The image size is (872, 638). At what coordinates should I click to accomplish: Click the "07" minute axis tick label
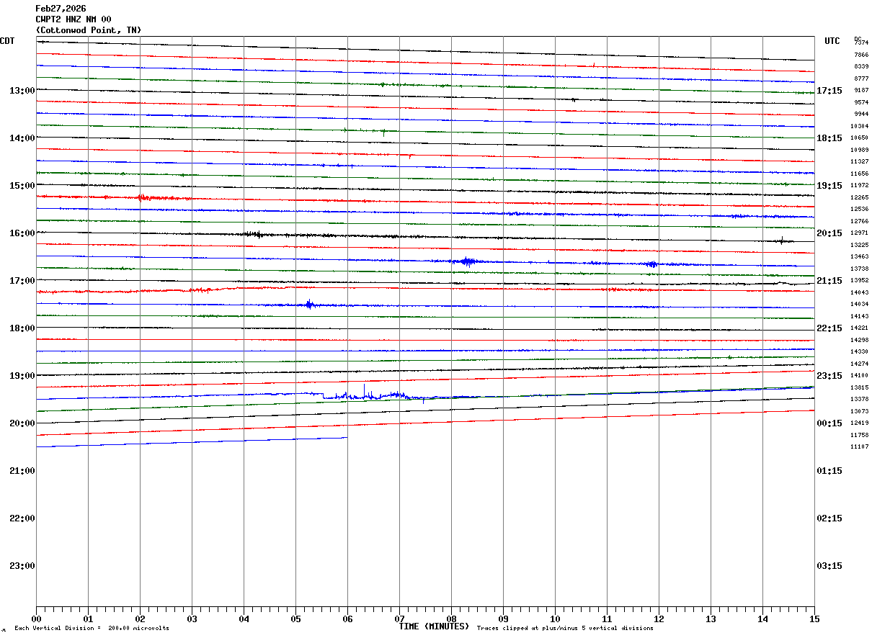tap(399, 619)
